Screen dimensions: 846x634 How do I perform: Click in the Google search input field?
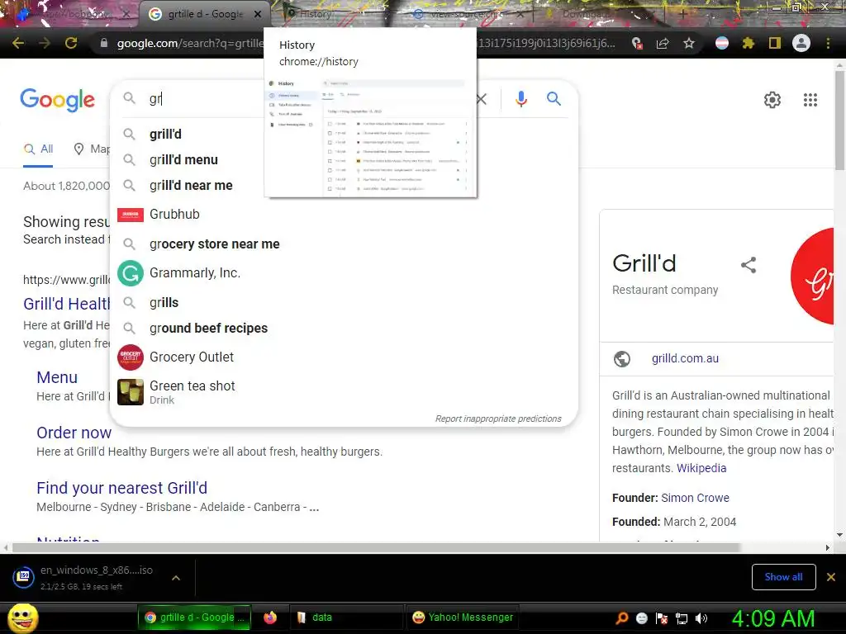[311, 99]
